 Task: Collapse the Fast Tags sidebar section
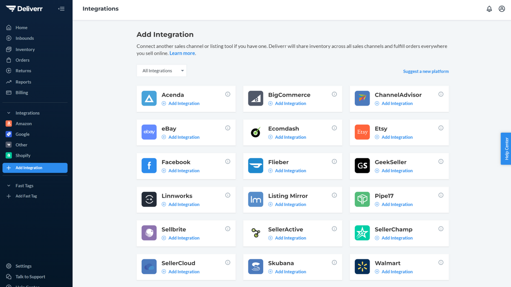tap(8, 186)
